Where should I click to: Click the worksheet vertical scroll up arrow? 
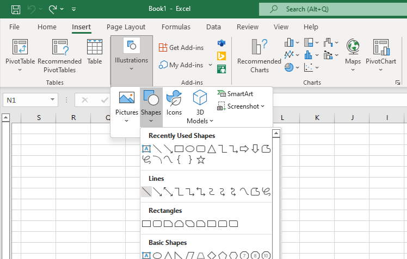click(5, 118)
